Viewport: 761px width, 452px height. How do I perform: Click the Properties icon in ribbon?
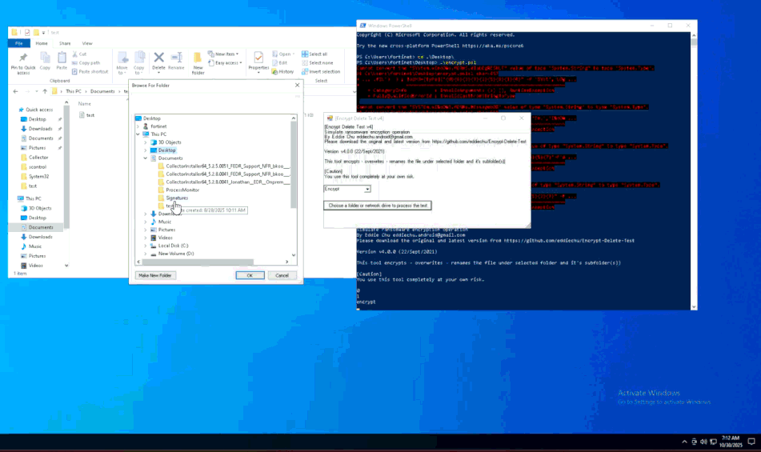(x=258, y=63)
